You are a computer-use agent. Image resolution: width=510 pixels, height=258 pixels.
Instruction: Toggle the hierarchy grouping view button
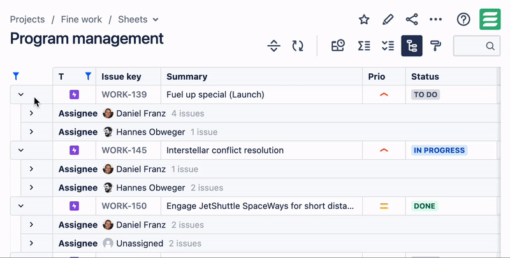(x=412, y=46)
